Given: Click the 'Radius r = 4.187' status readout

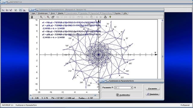Looking at the screenshot, I should (x=86, y=98).
